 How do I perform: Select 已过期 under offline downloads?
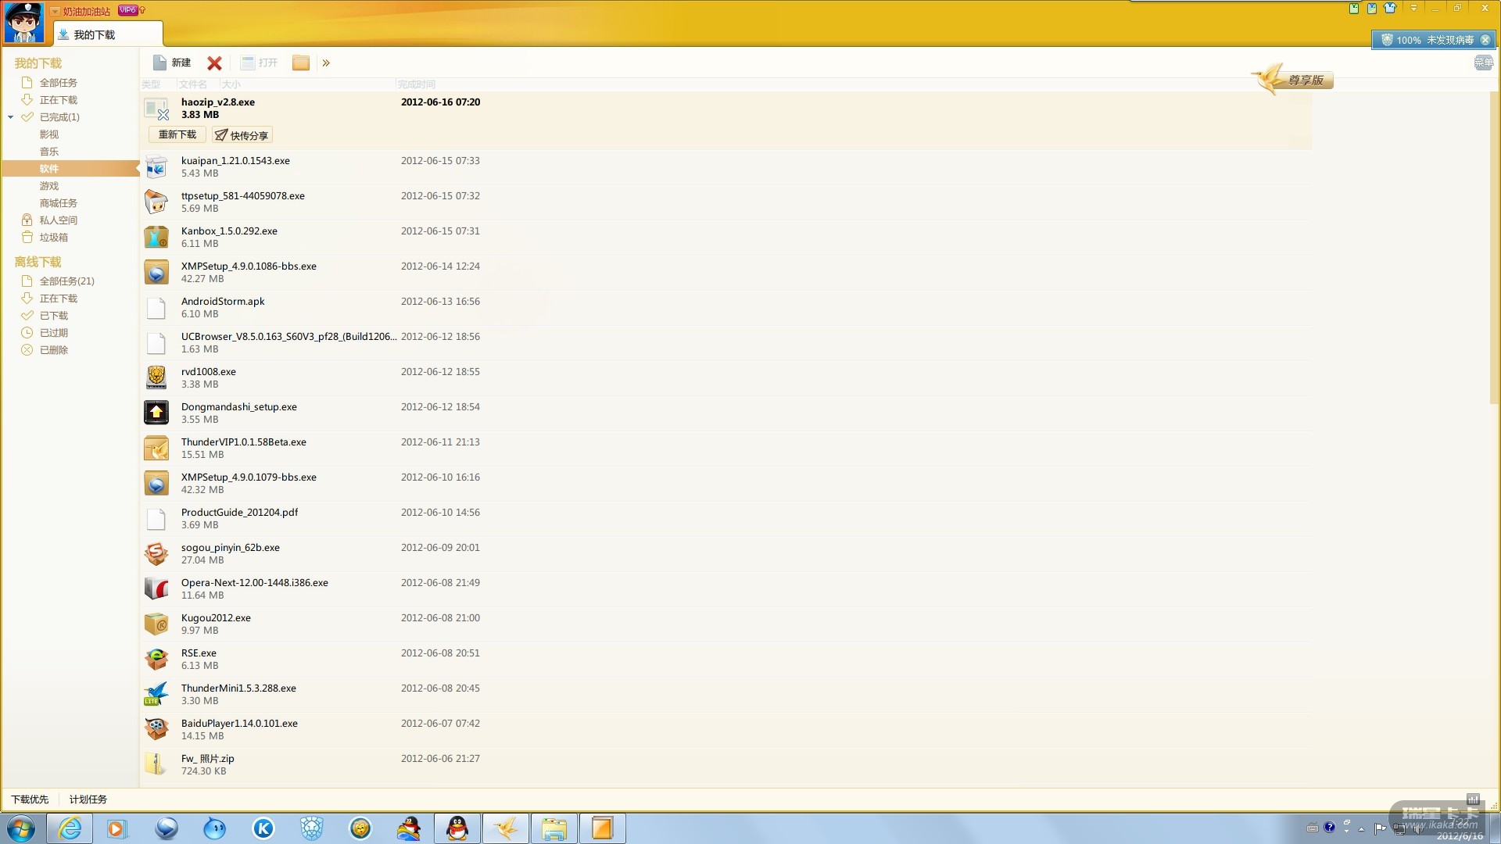pos(53,333)
